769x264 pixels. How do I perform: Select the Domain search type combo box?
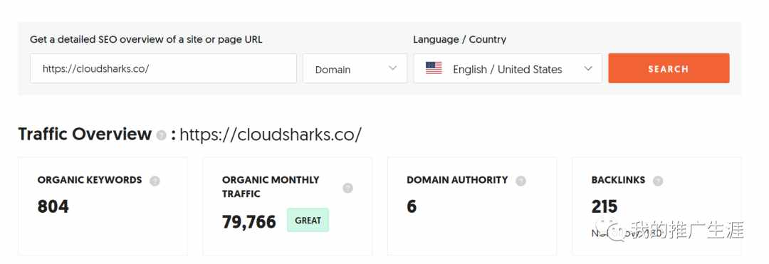point(355,68)
